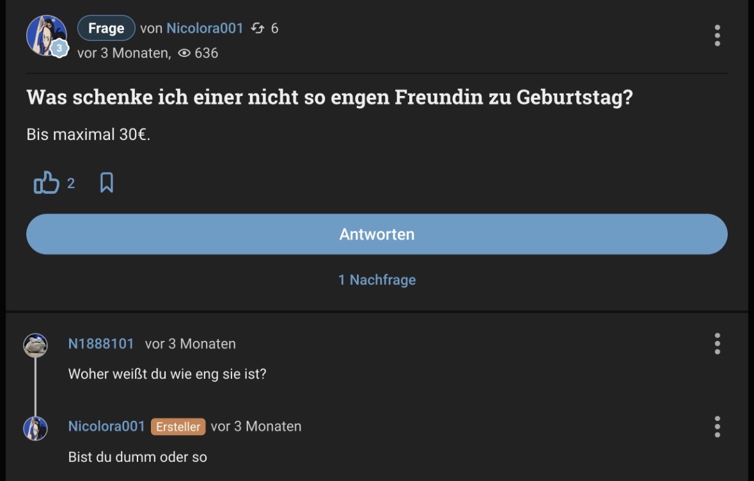Click N1888101's avatar picture
The height and width of the screenshot is (481, 754).
tap(35, 345)
